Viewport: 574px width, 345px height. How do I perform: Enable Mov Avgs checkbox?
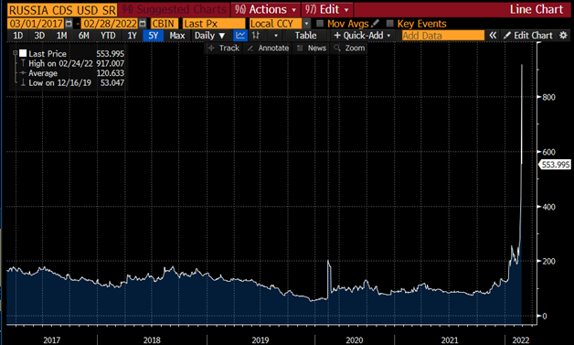[x=320, y=24]
